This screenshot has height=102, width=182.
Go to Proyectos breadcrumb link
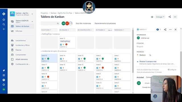pyautogui.click(x=44, y=13)
